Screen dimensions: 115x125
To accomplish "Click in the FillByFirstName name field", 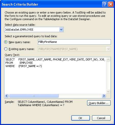I will 74,42.
